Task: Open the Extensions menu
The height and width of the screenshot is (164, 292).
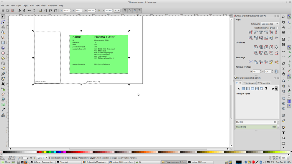Action: [53, 6]
